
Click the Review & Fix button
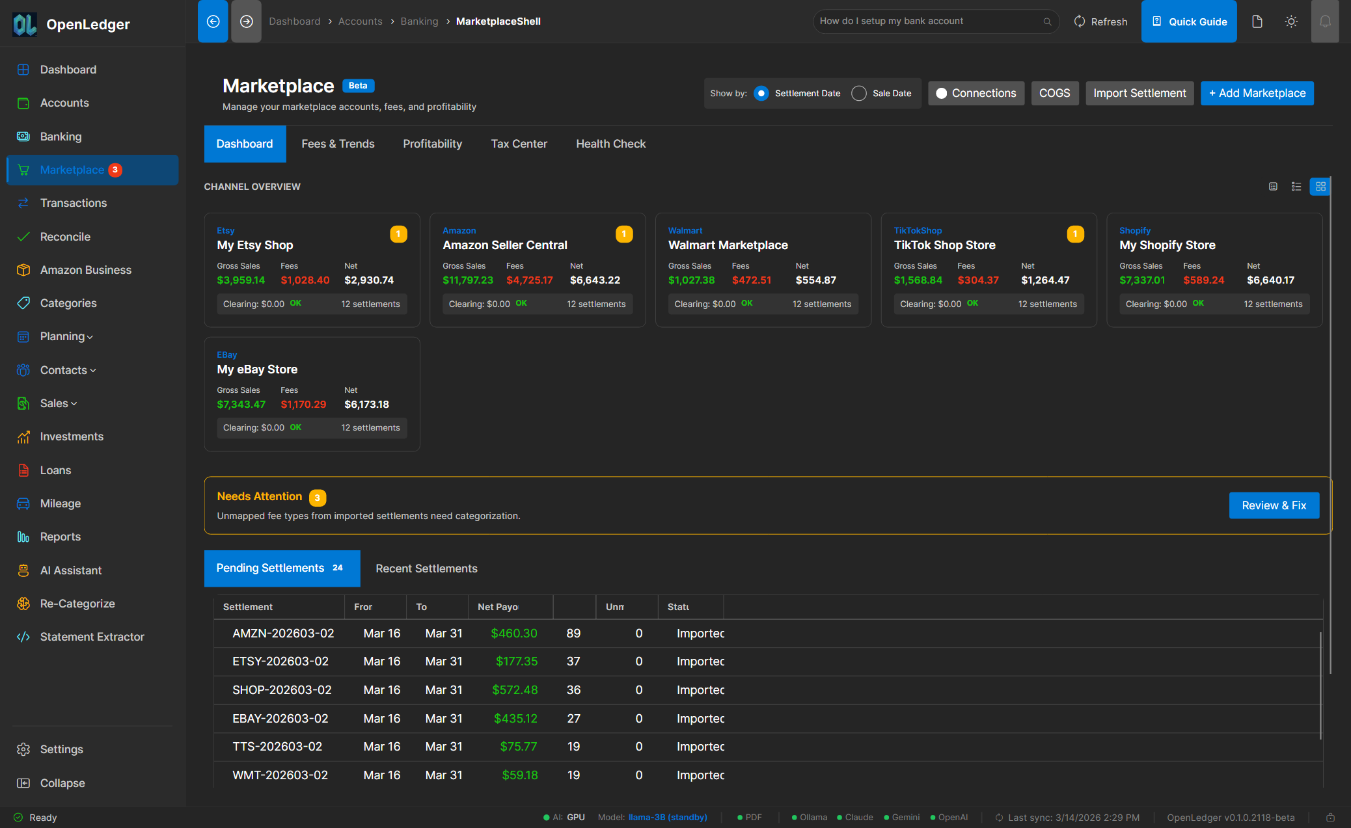coord(1274,505)
